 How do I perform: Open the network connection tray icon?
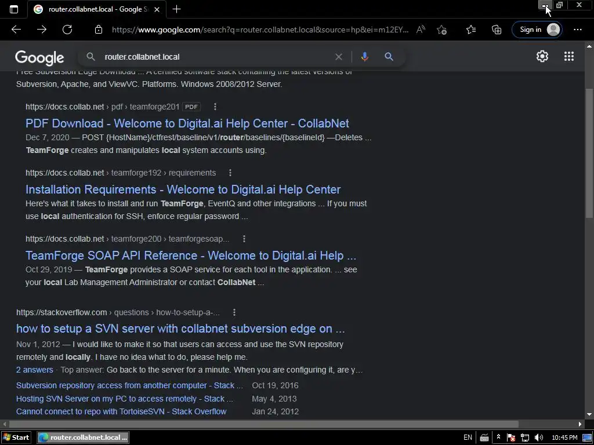(524, 438)
